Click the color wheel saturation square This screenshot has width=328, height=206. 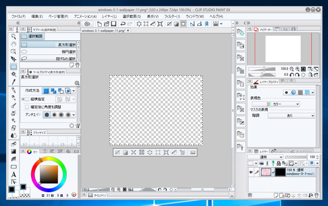coord(49,174)
